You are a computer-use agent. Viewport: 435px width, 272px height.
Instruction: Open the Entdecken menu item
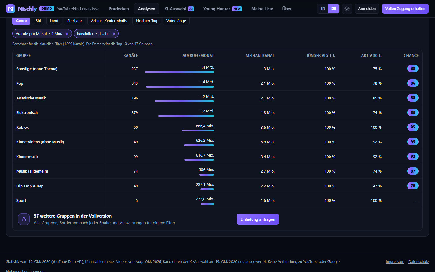pyautogui.click(x=119, y=9)
